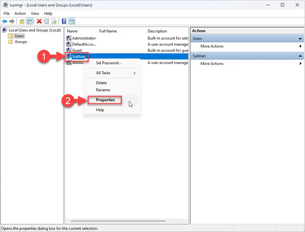Choose Set Password... from context menu
Screen dimensions: 305x232
[112, 63]
